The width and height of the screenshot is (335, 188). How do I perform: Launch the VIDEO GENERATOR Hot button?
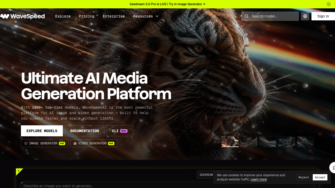tap(94, 143)
